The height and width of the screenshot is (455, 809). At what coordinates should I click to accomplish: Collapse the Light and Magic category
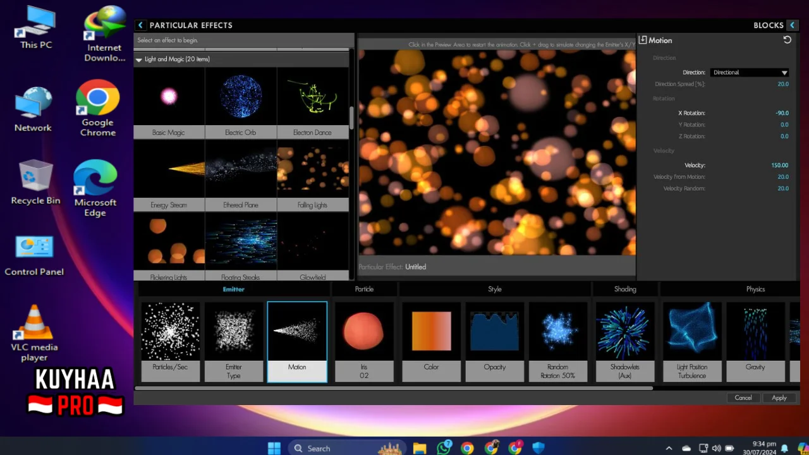point(139,59)
